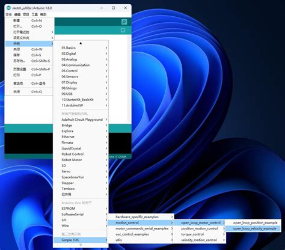Expand 03.Analog examples submenu
Image resolution: width=285 pixels, height=250 pixels.
coord(81,59)
